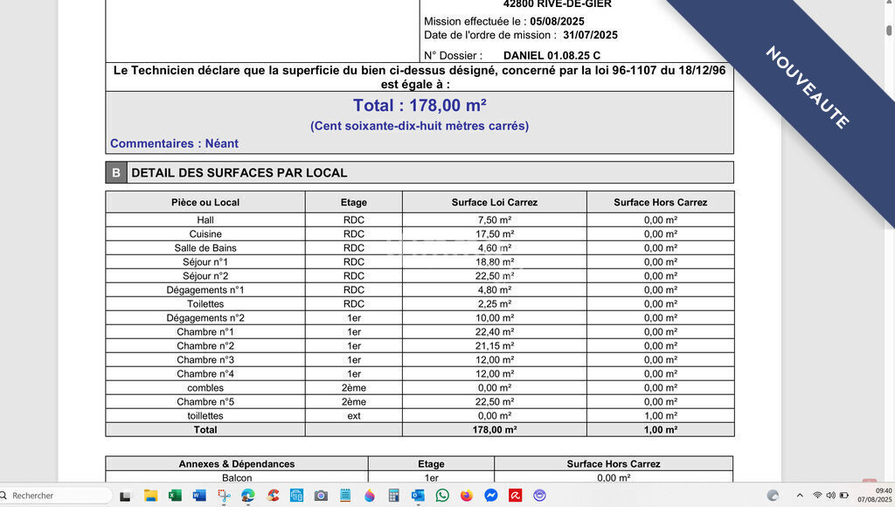Viewport: 895px width, 507px height.
Task: Click the "Hall" row name cell
Action: 205,219
